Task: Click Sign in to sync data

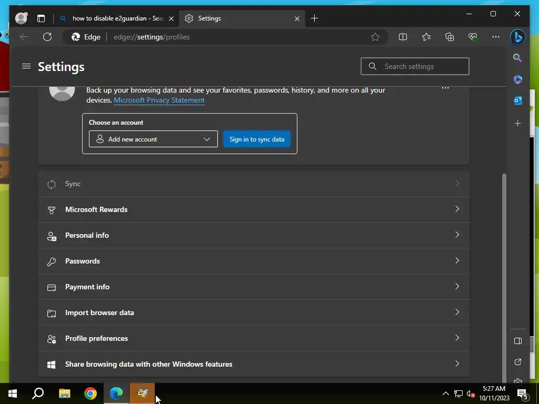Action: [257, 139]
